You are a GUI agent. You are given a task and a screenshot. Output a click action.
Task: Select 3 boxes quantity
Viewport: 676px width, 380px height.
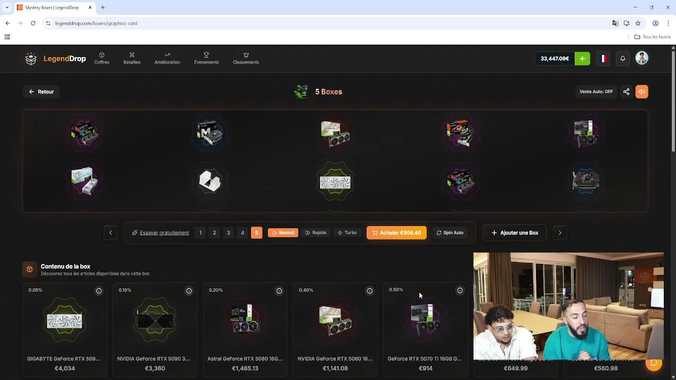pos(228,233)
